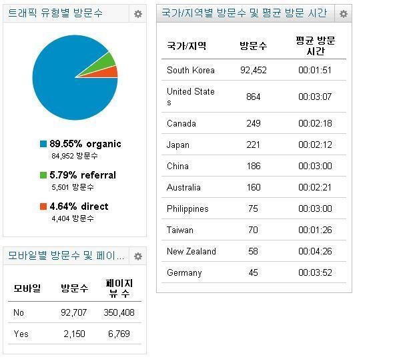The width and height of the screenshot is (417, 361).
Task: Click Japan's 00:02:12 average time
Action: pyautogui.click(x=315, y=145)
